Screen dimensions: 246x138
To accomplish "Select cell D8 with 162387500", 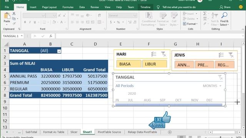I will tap(95, 95).
